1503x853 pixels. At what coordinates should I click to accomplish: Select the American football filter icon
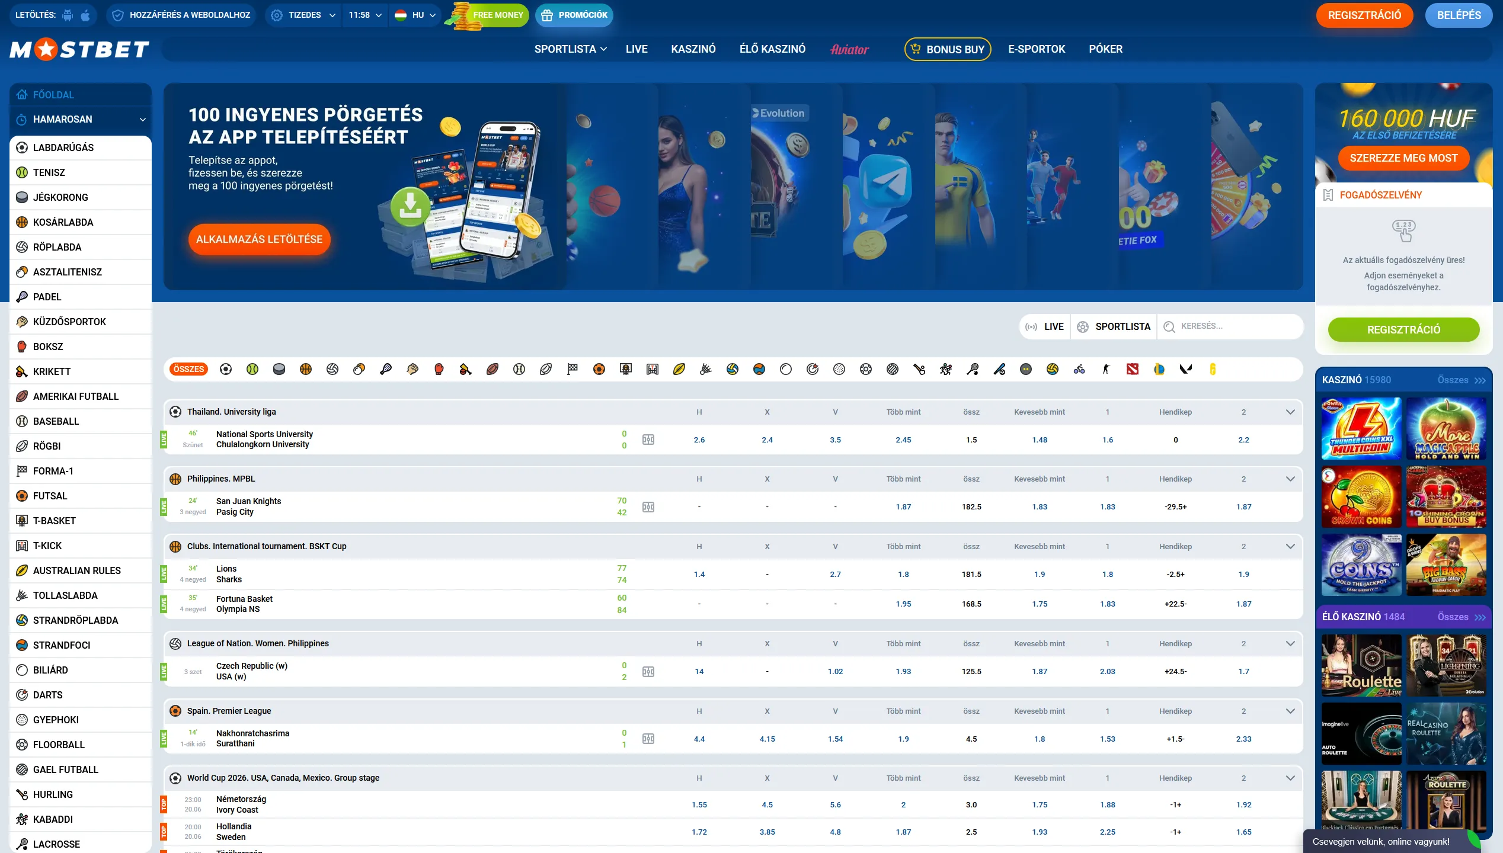click(493, 369)
